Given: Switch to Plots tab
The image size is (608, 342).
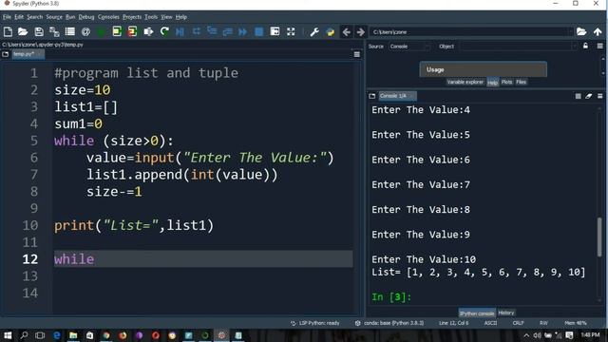Looking at the screenshot, I should (506, 82).
